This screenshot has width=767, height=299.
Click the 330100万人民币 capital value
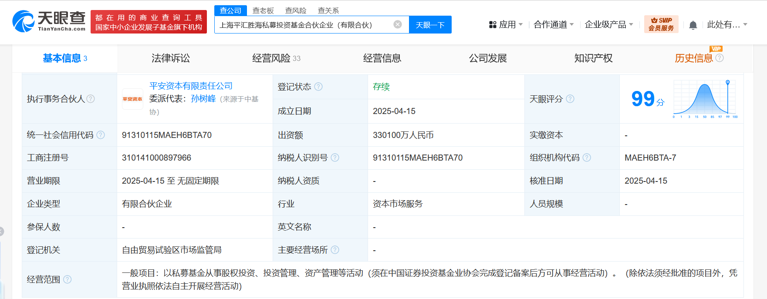(x=403, y=135)
